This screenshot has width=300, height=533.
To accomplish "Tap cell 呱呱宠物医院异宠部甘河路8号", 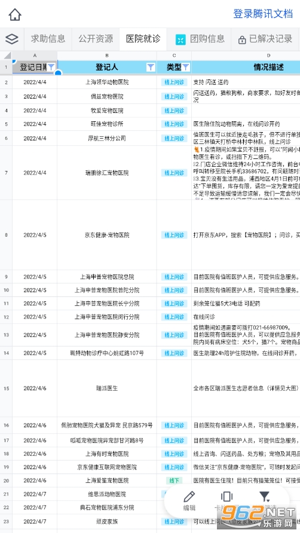I will point(107,440).
